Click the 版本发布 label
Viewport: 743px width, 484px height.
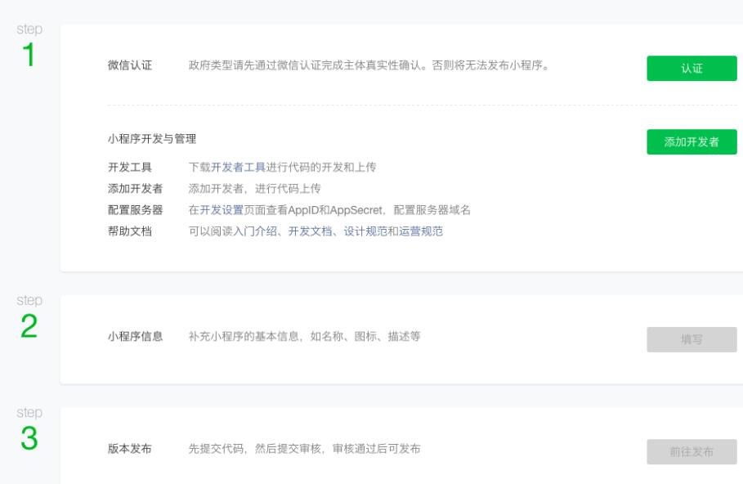click(130, 449)
